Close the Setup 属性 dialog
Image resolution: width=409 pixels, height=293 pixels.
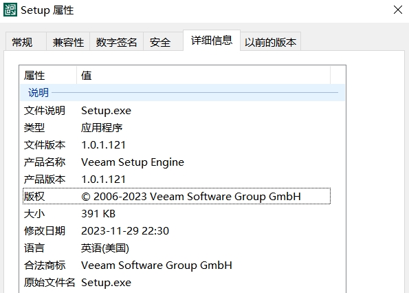[x=398, y=10]
